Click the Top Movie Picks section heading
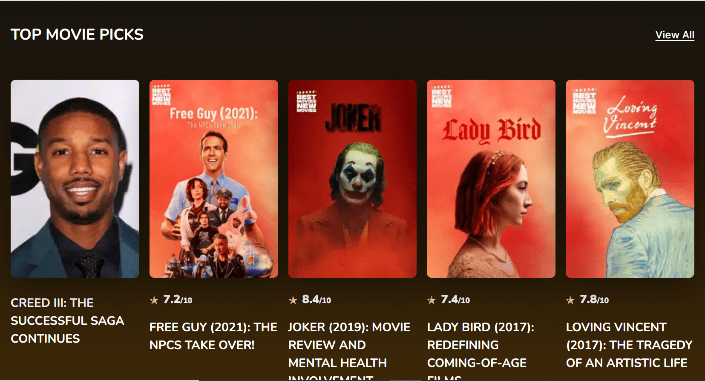The image size is (705, 381). pyautogui.click(x=77, y=35)
